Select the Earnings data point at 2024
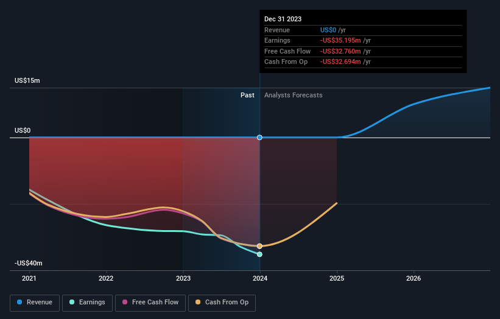 pyautogui.click(x=259, y=254)
